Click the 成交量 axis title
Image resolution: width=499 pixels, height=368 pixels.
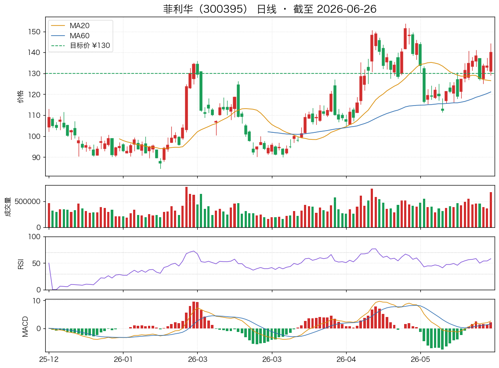(8, 207)
